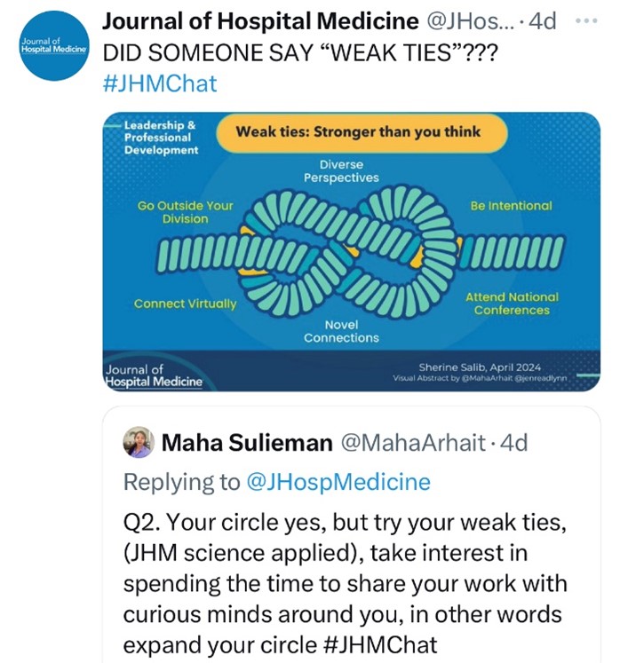Screen dimensions: 620x663
Task: Click "Attend National Conferences" text in the image
Action: click(x=512, y=304)
